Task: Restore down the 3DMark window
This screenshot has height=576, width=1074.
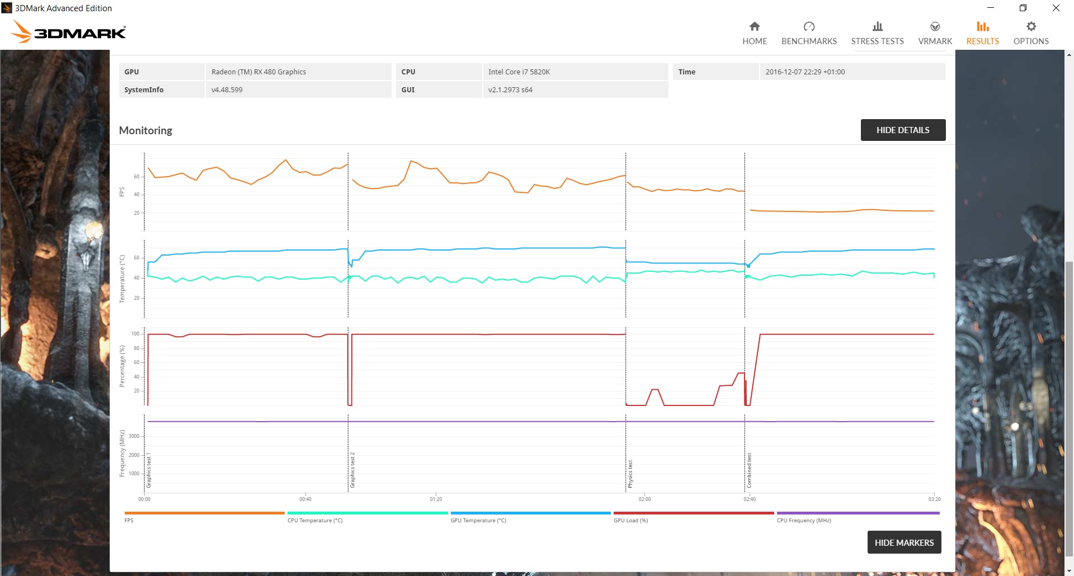Action: [x=1023, y=8]
